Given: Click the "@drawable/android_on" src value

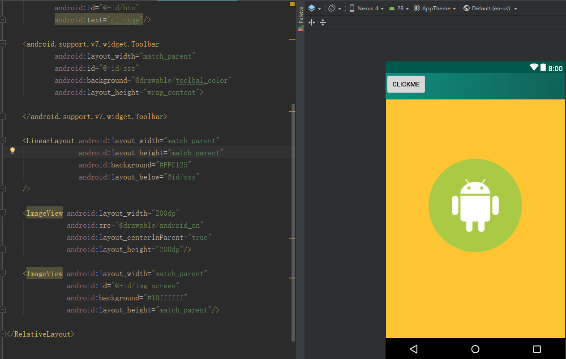Looking at the screenshot, I should pyautogui.click(x=159, y=225).
